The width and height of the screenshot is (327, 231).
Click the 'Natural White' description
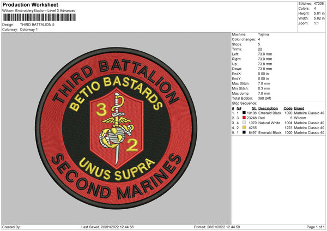[269, 123]
